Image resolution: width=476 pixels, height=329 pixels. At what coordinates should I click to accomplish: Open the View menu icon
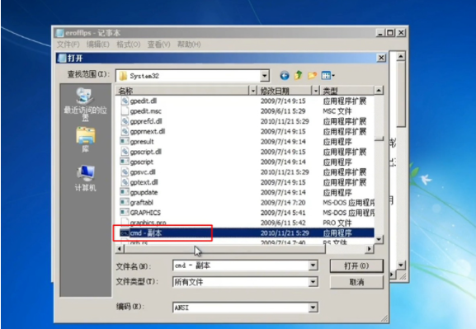coord(328,75)
